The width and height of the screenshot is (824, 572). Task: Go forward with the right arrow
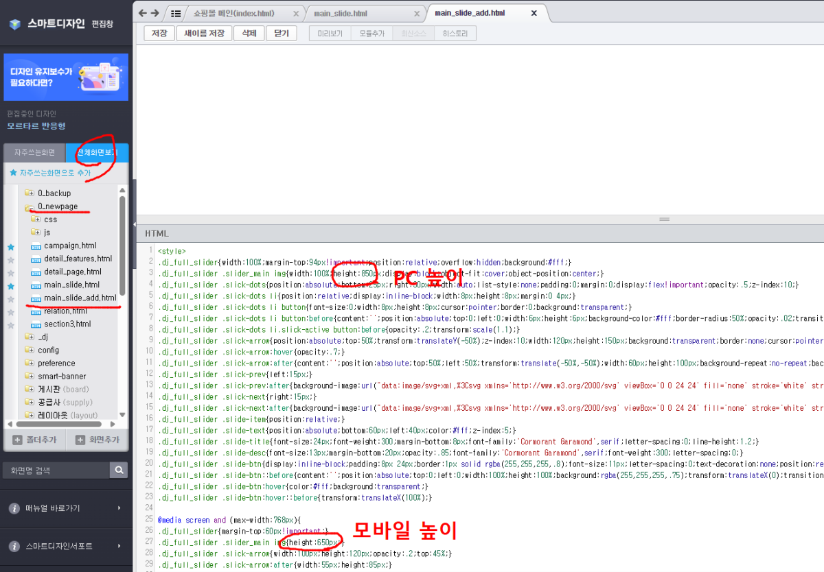155,13
